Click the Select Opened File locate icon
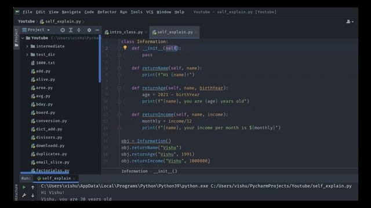Screen dimensions: 371x208 pyautogui.click(x=63, y=30)
